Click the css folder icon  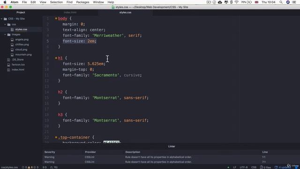click(9, 24)
